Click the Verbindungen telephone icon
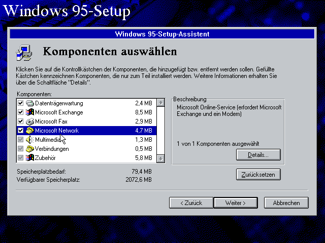Image resolution: width=325 pixels, height=243 pixels. click(x=30, y=149)
